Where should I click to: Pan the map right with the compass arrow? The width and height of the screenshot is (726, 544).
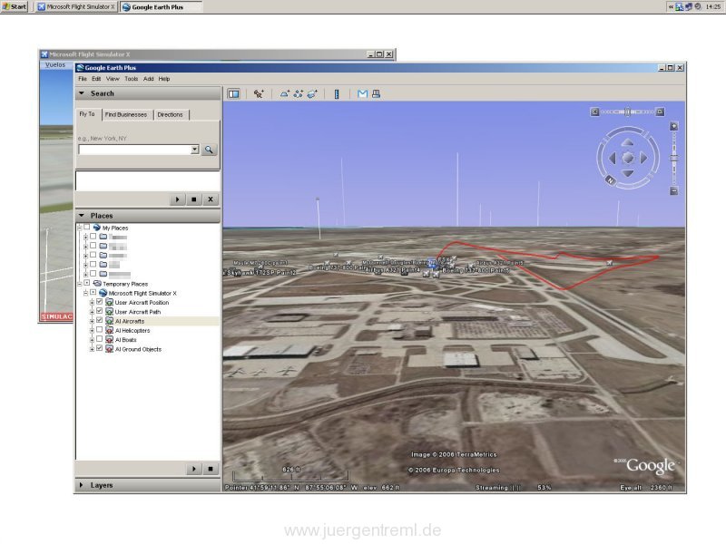[643, 158]
